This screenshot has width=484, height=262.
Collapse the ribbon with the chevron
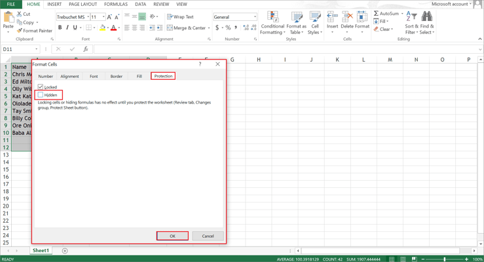[x=480, y=39]
